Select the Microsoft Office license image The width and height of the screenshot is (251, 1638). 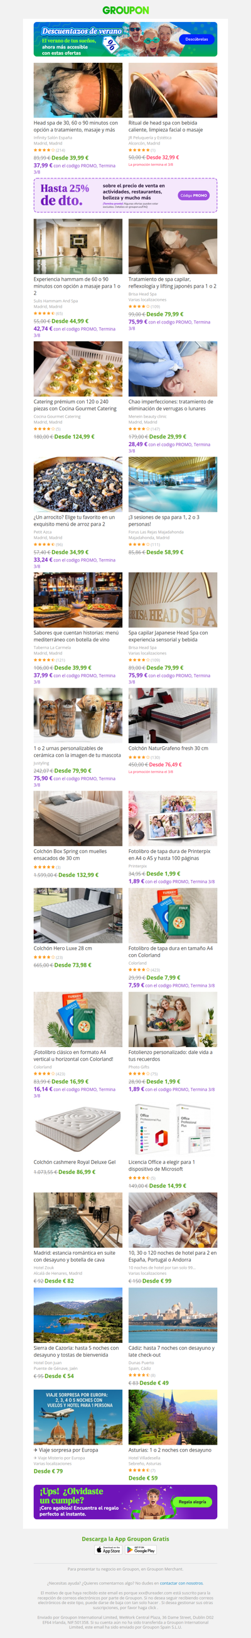(173, 1129)
